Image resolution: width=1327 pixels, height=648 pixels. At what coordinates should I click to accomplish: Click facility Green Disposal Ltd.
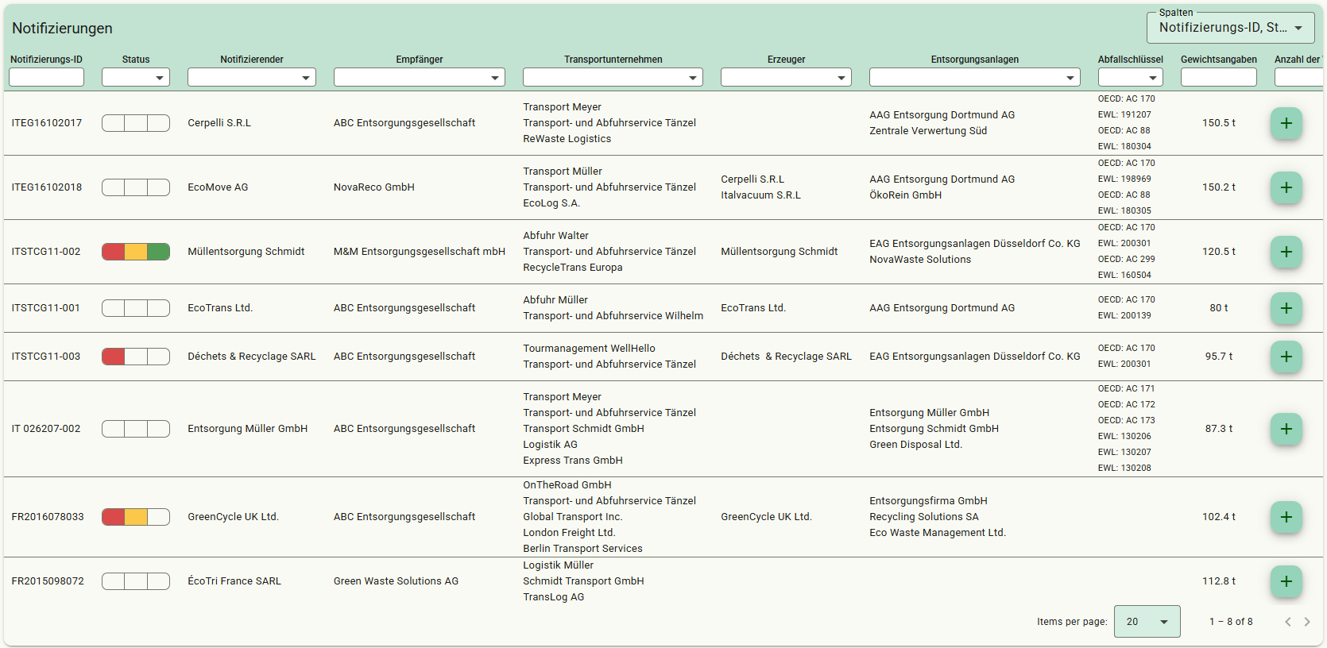(915, 445)
